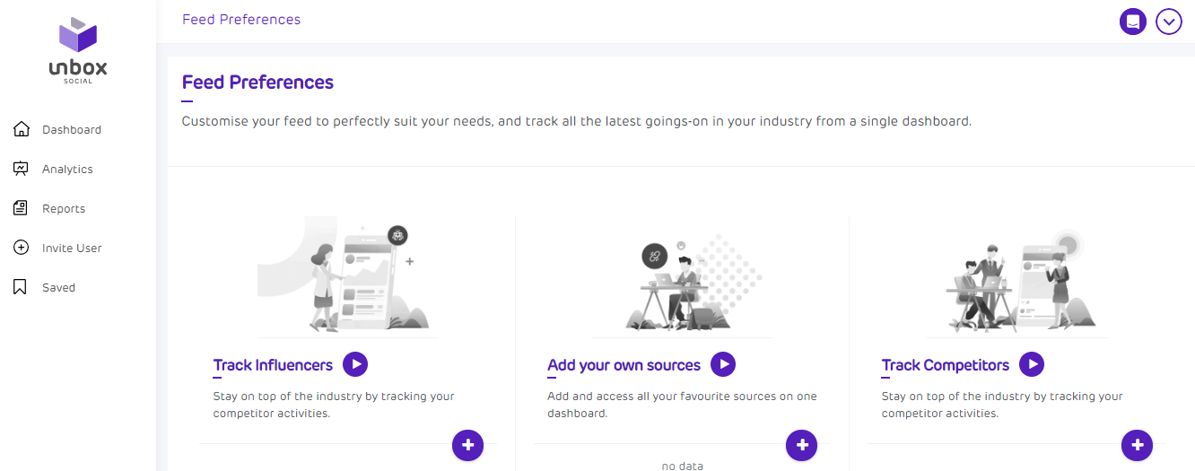The width and height of the screenshot is (1195, 471).
Task: Play the Track Influencers tutorial video
Action: (x=355, y=364)
